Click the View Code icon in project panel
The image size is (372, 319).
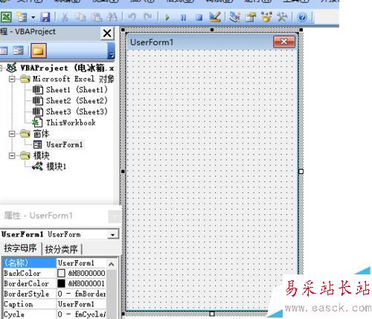point(4,51)
